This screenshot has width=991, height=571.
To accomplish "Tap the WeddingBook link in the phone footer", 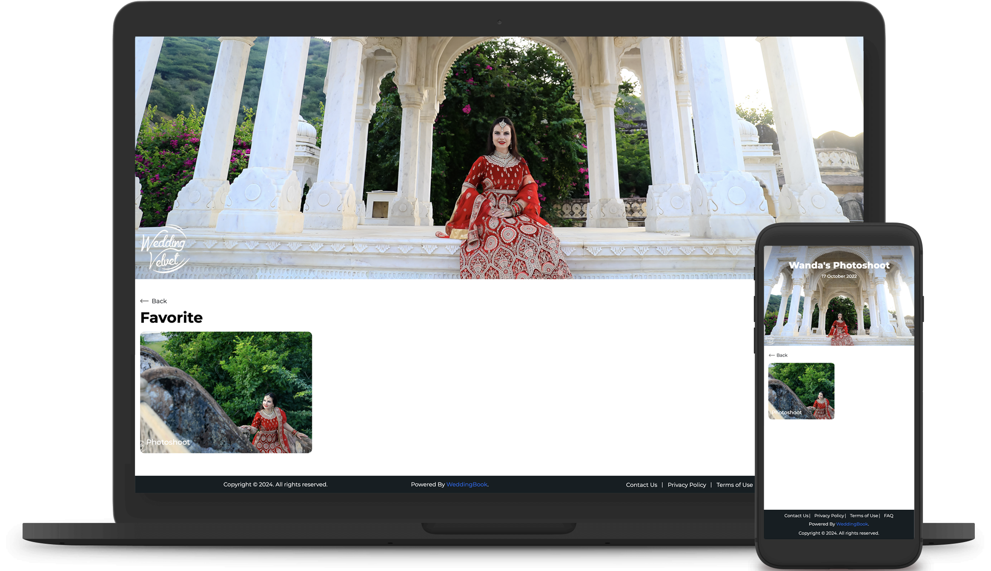I will pyautogui.click(x=852, y=524).
